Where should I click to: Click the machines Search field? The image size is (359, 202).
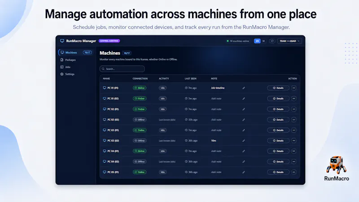[x=122, y=69]
